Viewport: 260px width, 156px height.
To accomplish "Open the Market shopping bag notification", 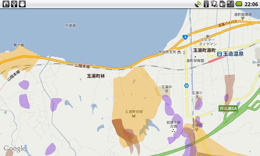I will (6, 4).
